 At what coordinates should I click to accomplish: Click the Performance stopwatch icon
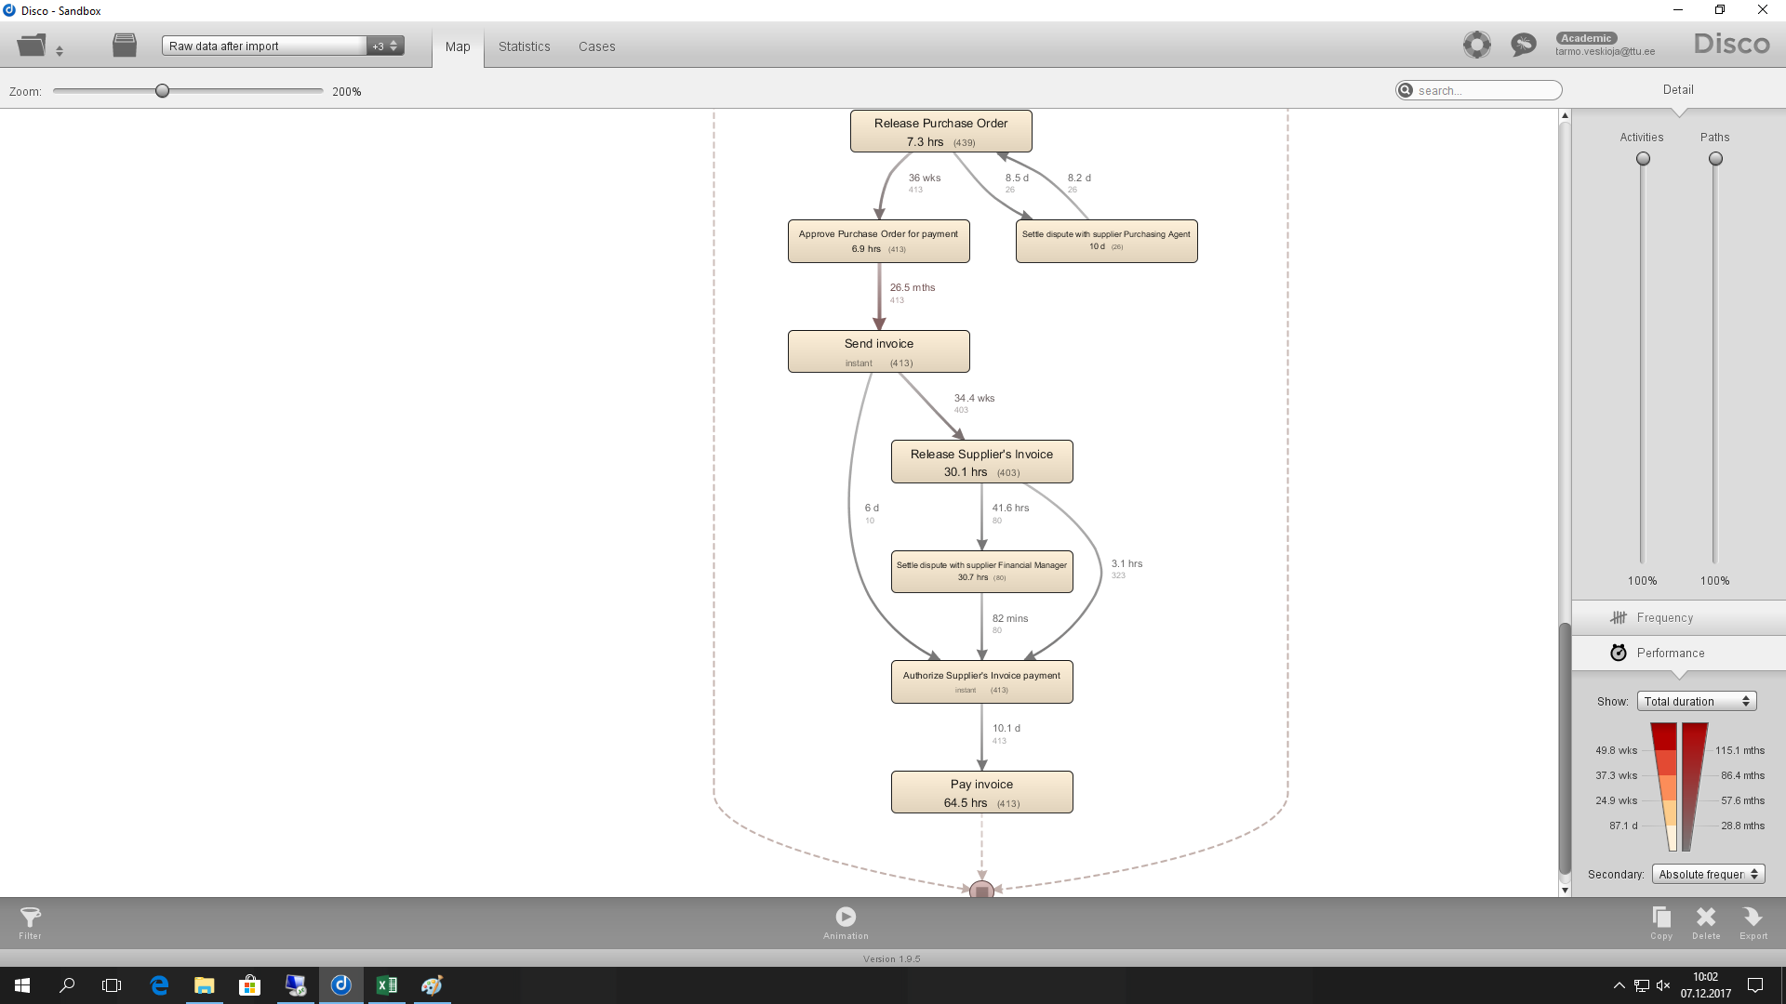pyautogui.click(x=1619, y=653)
